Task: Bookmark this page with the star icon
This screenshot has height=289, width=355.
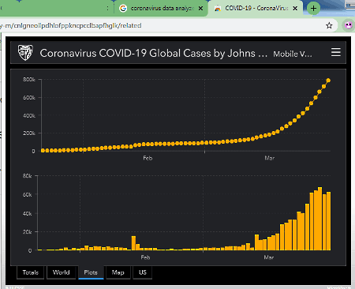Action: pyautogui.click(x=329, y=25)
